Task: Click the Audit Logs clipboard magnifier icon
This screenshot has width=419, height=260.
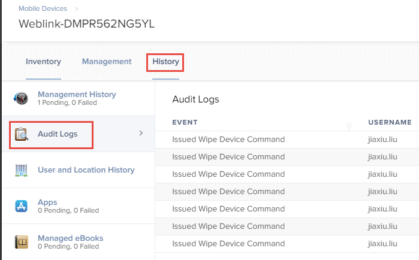Action: [22, 134]
